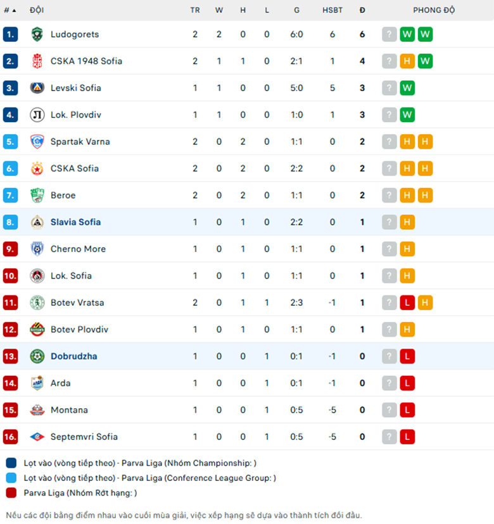Open the Spartak Varna shield icon
The width and height of the screenshot is (494, 524).
[x=37, y=142]
